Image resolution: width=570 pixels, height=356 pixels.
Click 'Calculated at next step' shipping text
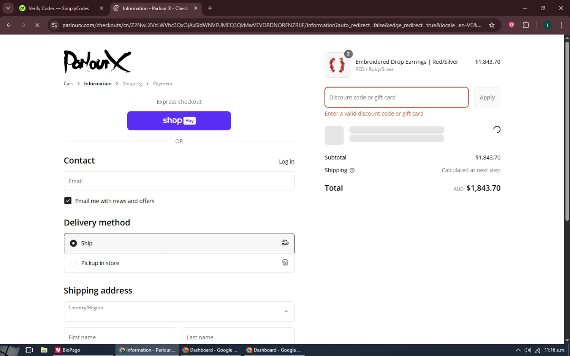[x=471, y=170]
